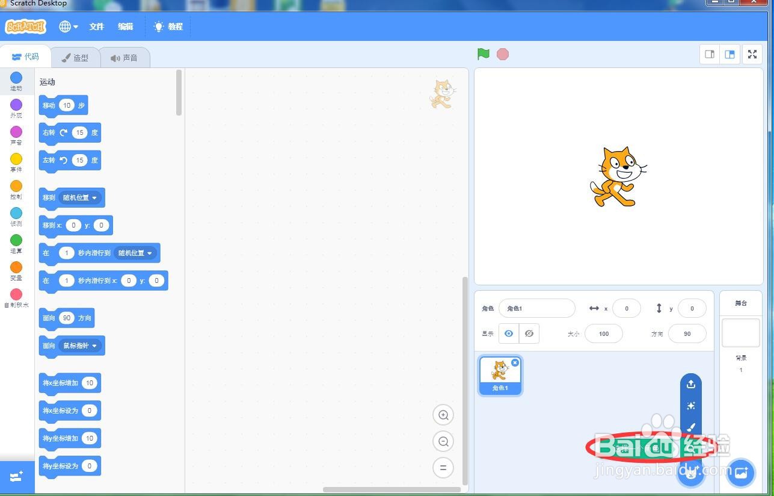Viewport: 774px width, 496px height.
Task: Click the surprise sprite icon
Action: coord(691,406)
